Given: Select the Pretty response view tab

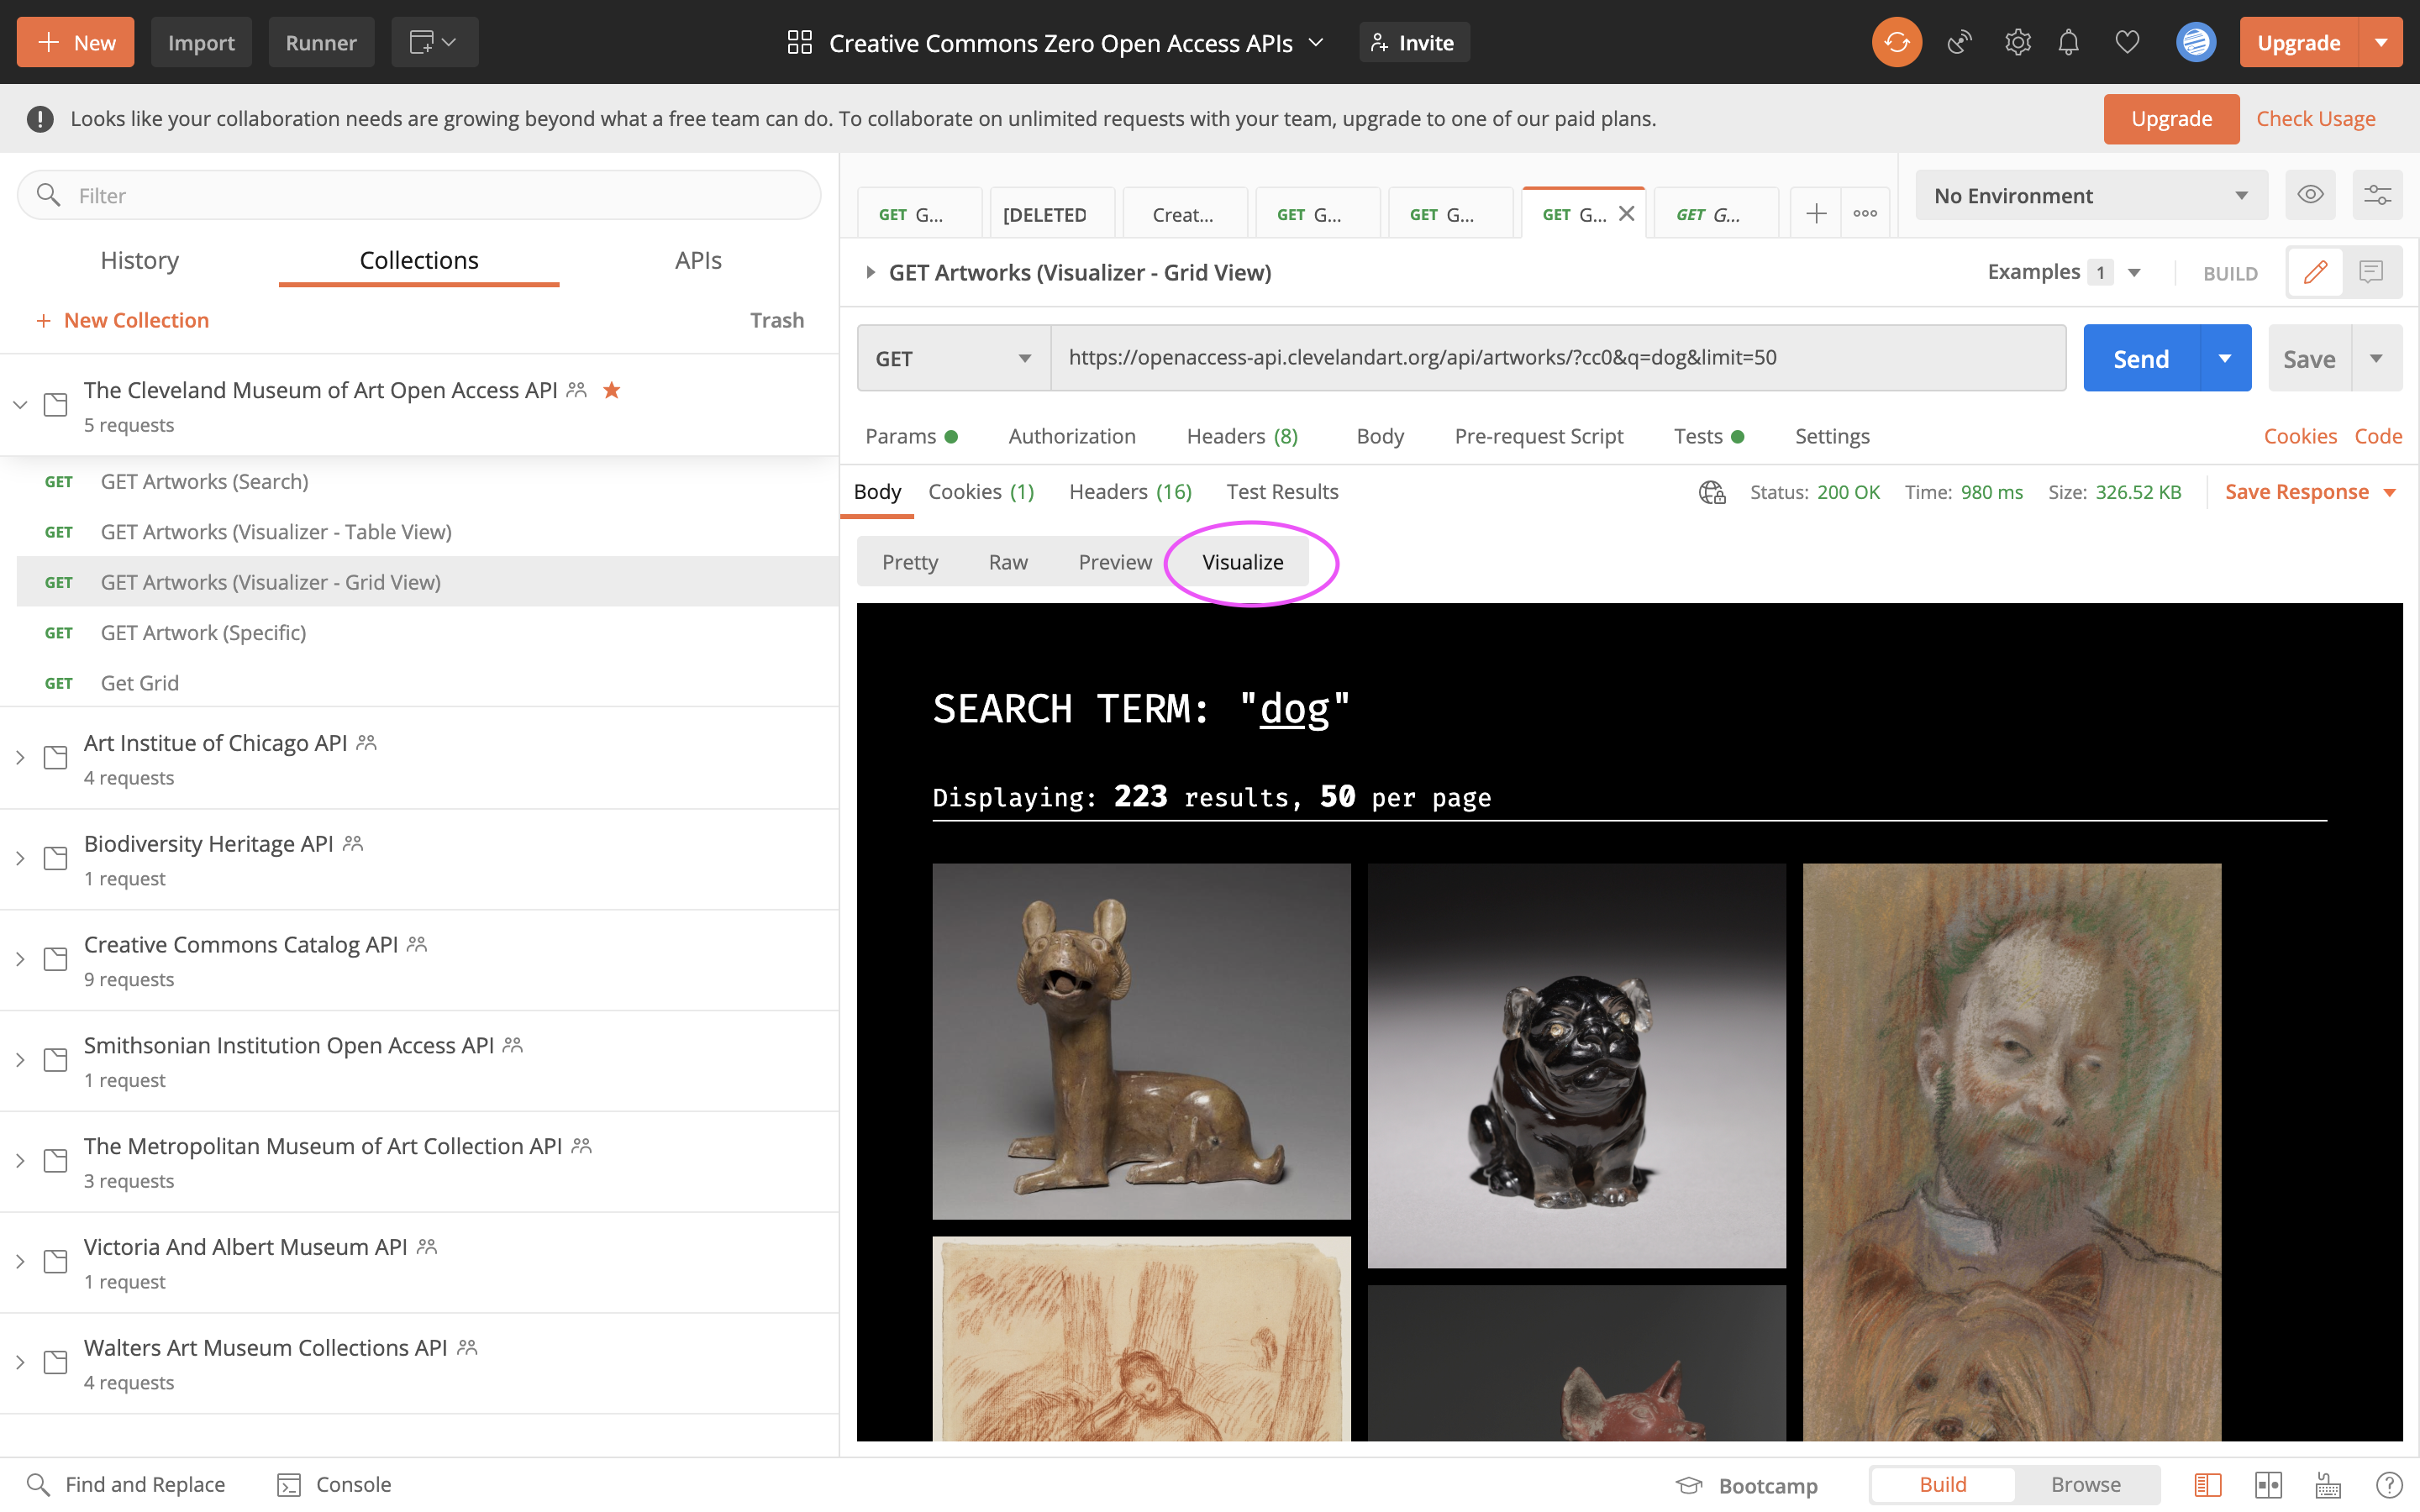Looking at the screenshot, I should [x=909, y=562].
